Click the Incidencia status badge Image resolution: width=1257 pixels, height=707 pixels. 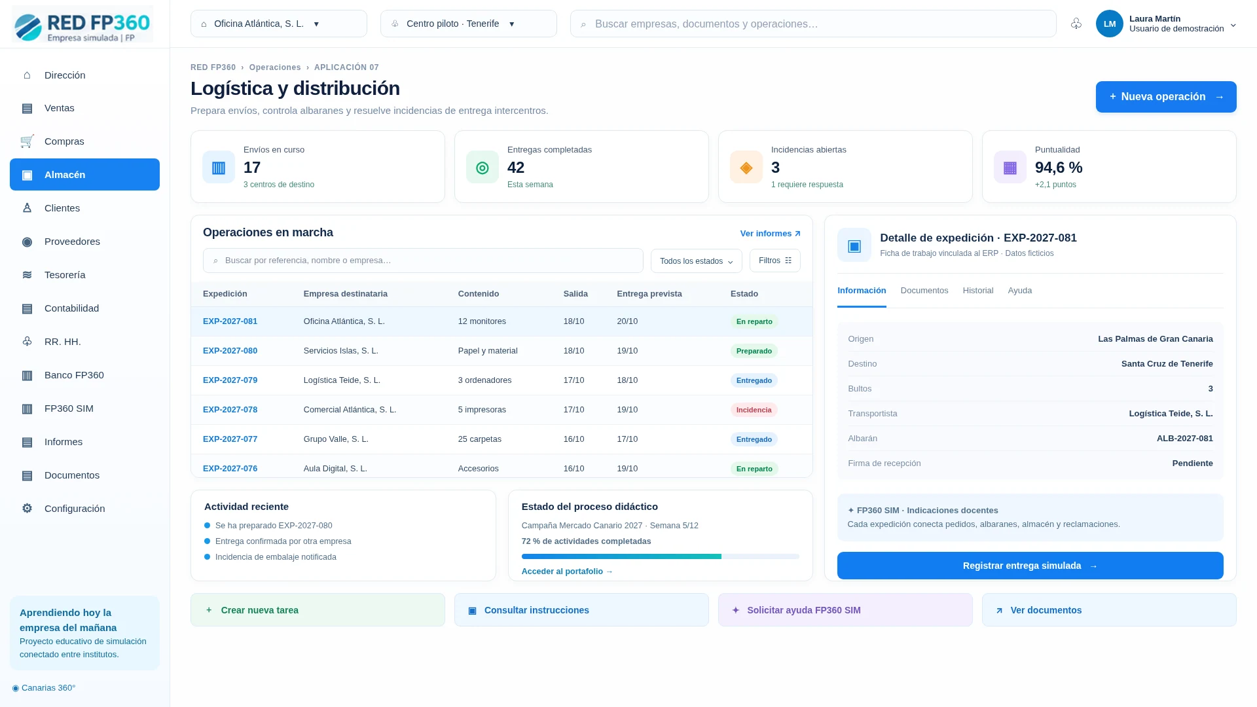point(754,410)
